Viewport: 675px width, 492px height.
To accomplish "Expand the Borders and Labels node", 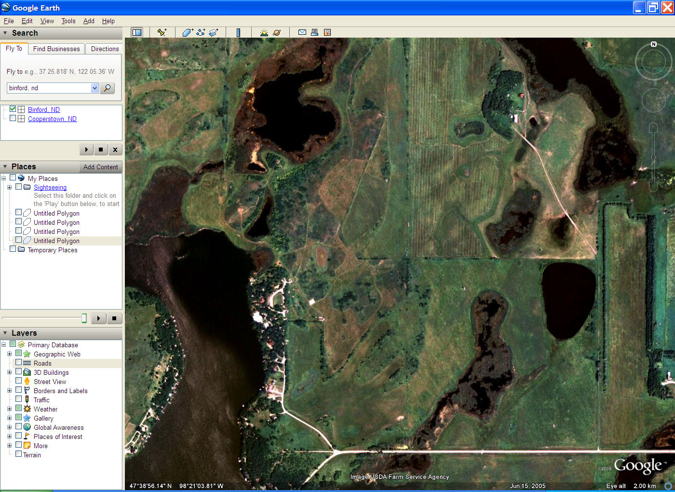I will (9, 390).
